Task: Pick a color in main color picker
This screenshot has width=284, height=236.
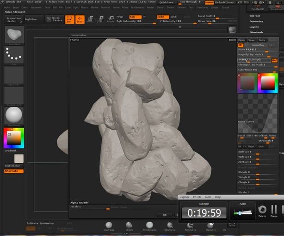Action: pos(14,138)
